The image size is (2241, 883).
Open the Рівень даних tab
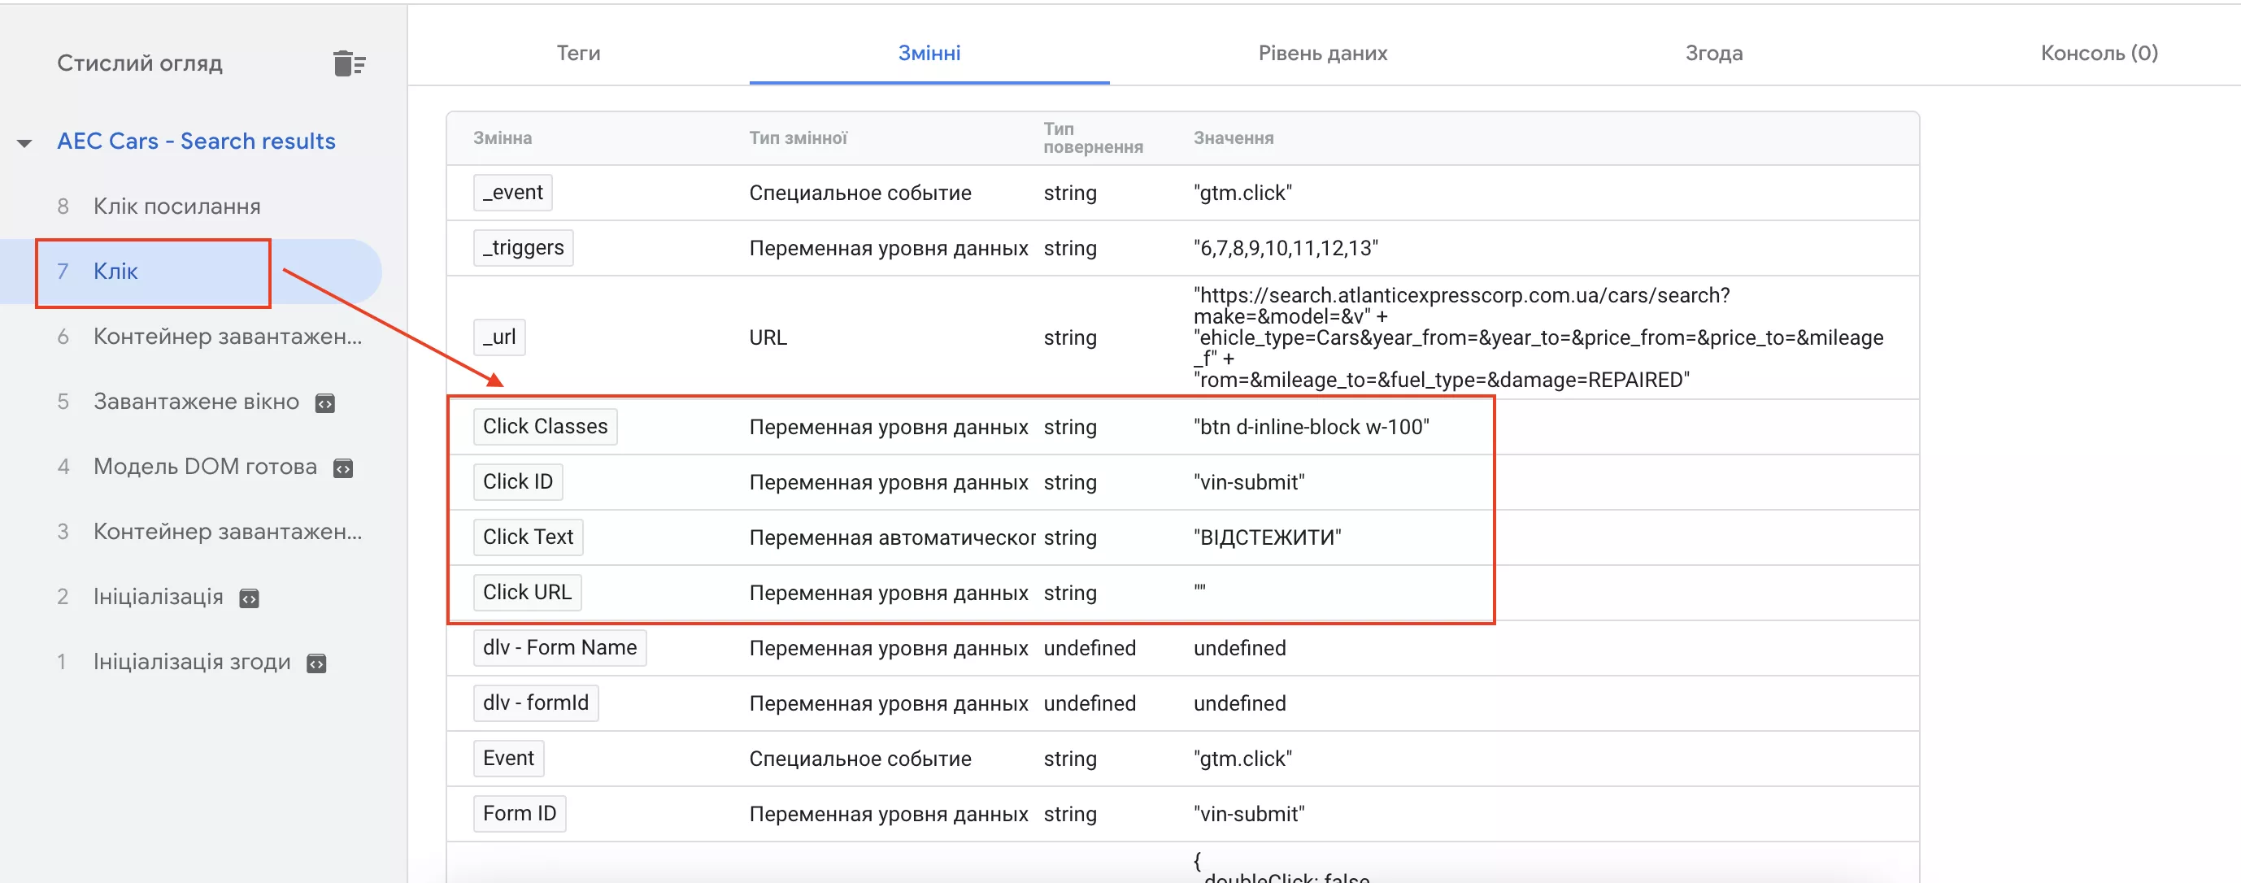[x=1322, y=53]
